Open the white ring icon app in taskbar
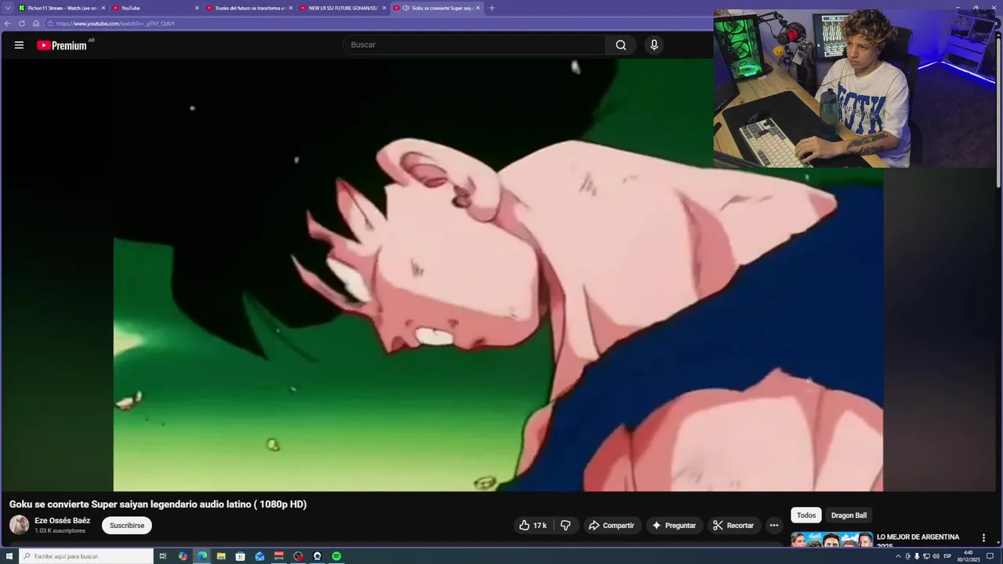 pyautogui.click(x=317, y=556)
